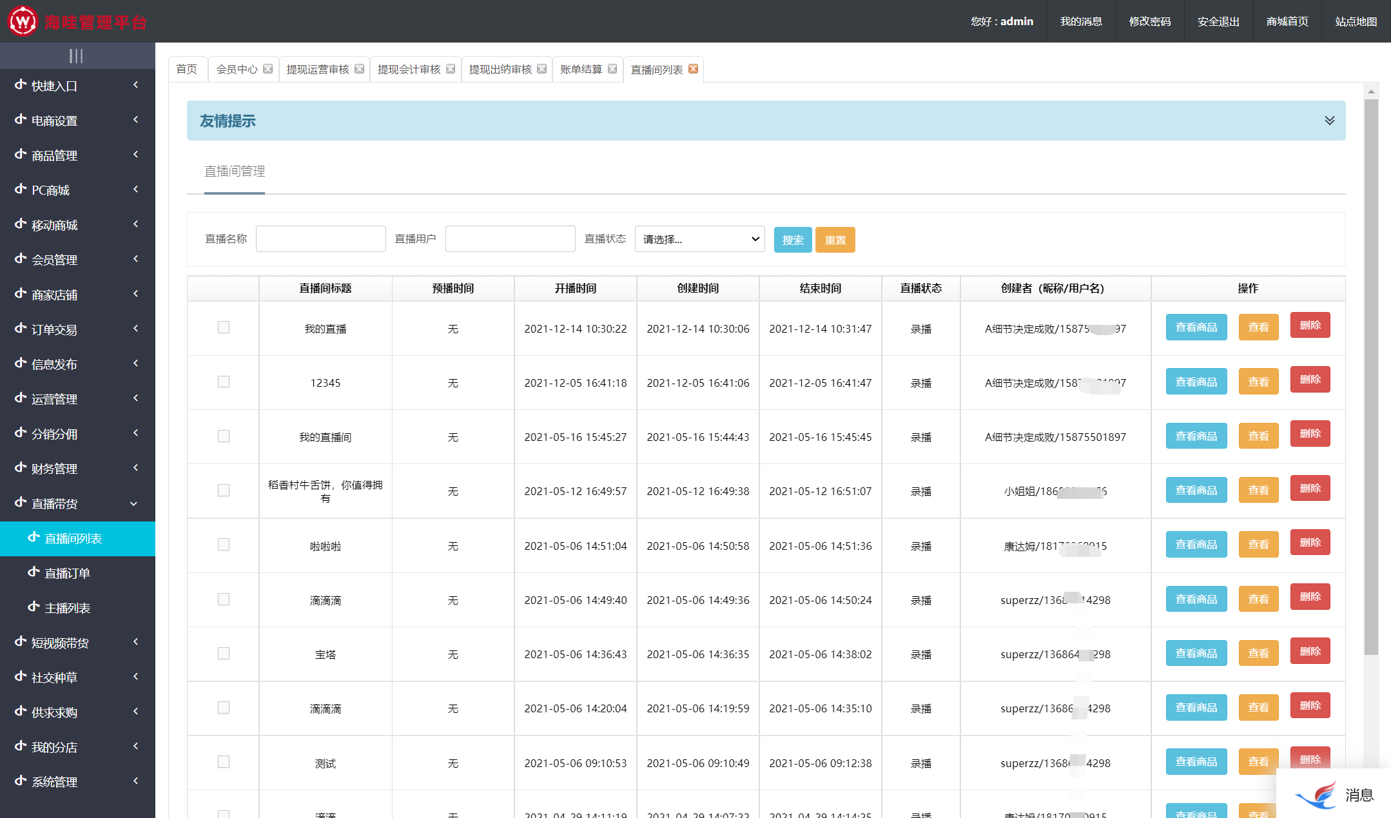Close the 提现出纳审核 tab
Viewport: 1391px width, 818px height.
click(542, 69)
